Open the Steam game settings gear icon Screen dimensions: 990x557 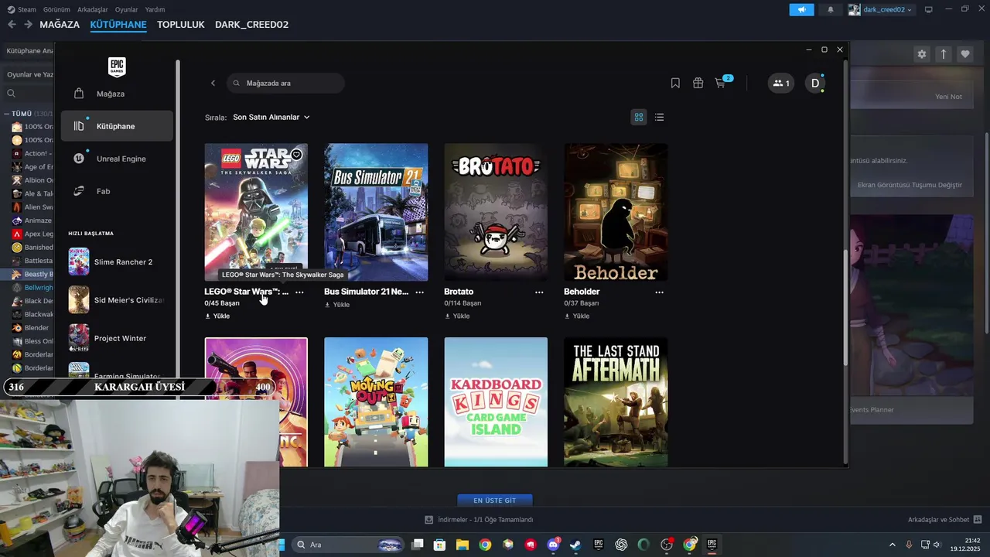[x=922, y=54]
